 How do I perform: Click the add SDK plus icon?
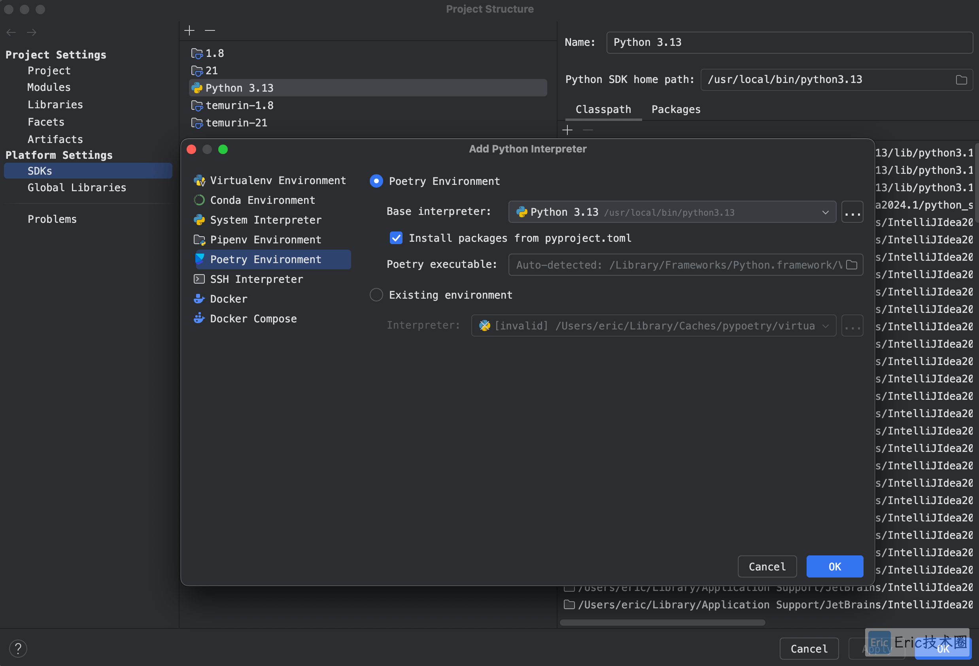[189, 30]
